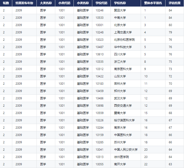
Task: Click school code 10023
Action: point(100,40)
